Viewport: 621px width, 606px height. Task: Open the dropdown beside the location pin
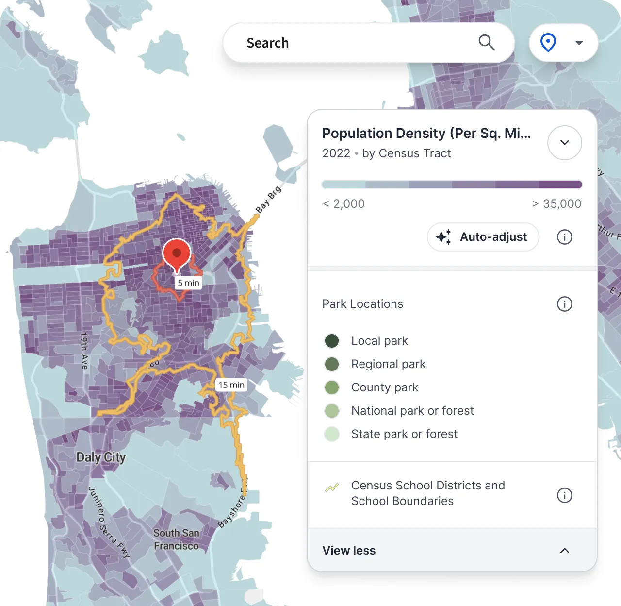(x=579, y=42)
